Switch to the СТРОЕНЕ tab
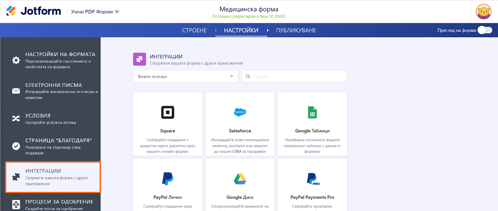The image size is (498, 211). click(194, 30)
